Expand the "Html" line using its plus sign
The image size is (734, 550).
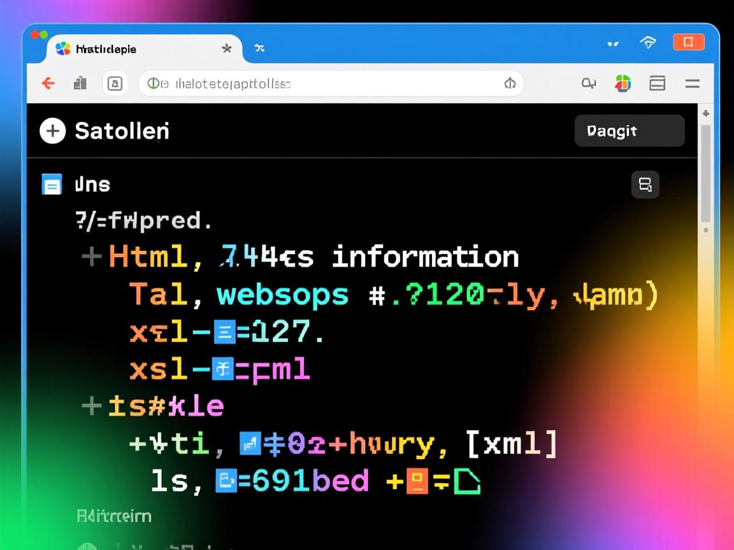coord(92,257)
